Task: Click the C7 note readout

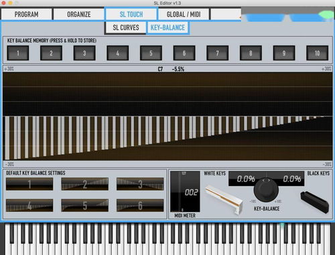Action: 160,69
